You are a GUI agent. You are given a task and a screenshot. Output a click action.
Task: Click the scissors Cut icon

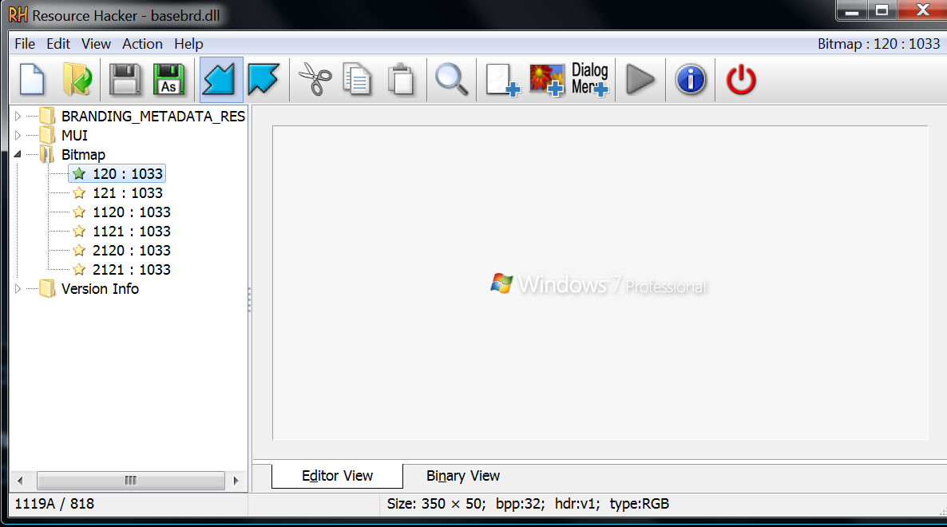(x=315, y=80)
